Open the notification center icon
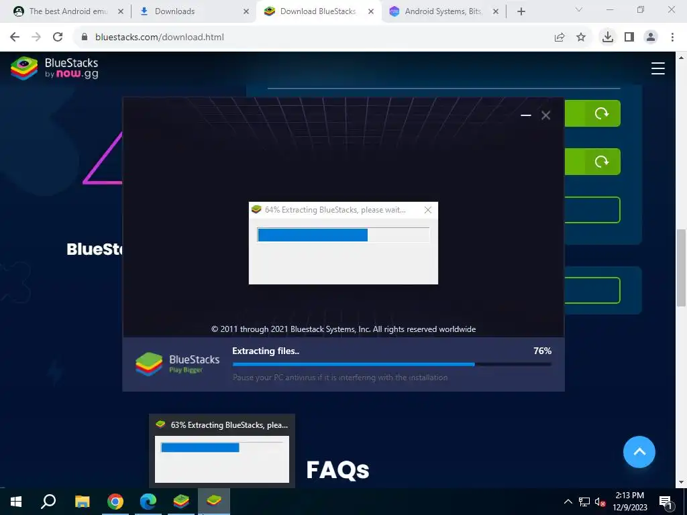Viewport: 687px width, 515px height. point(666,502)
